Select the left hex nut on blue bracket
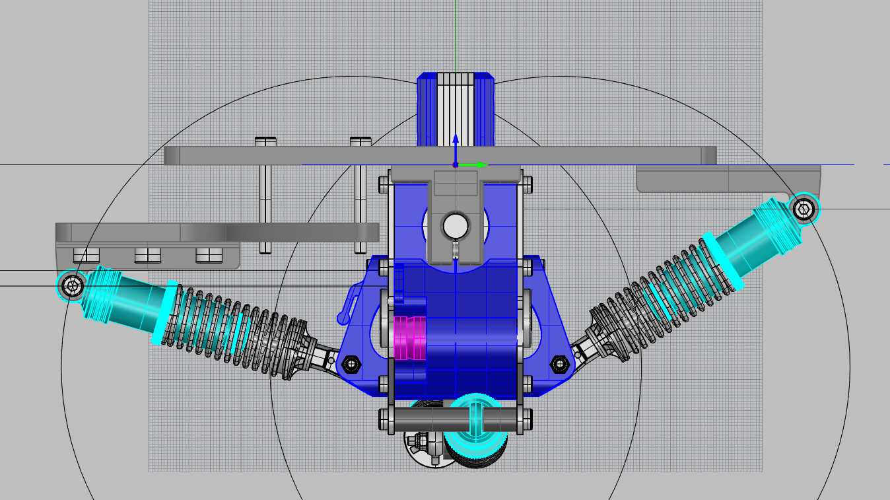 (351, 364)
